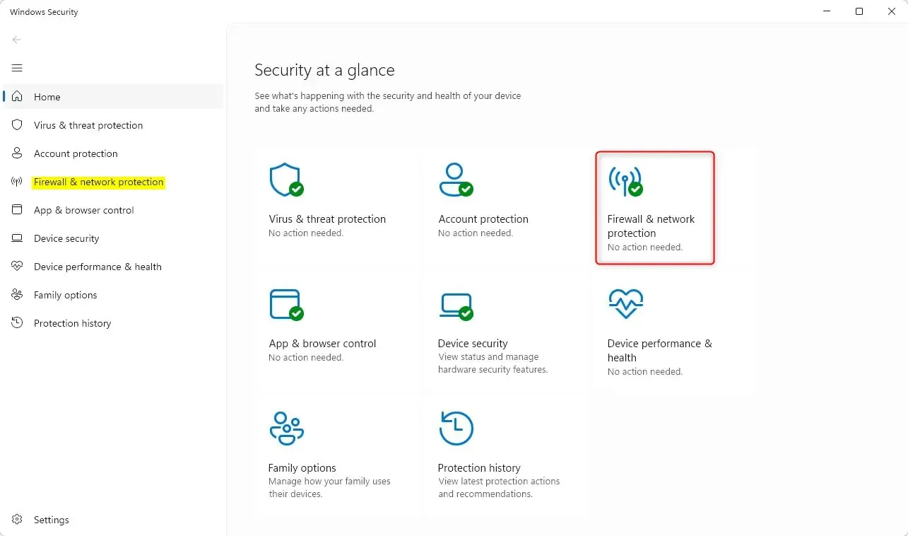This screenshot has width=908, height=536.
Task: Open Protection history from sidebar
Action: [x=114, y=323]
